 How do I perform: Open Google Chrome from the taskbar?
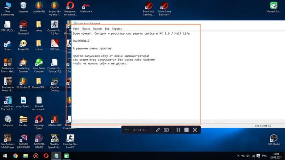[15, 156]
